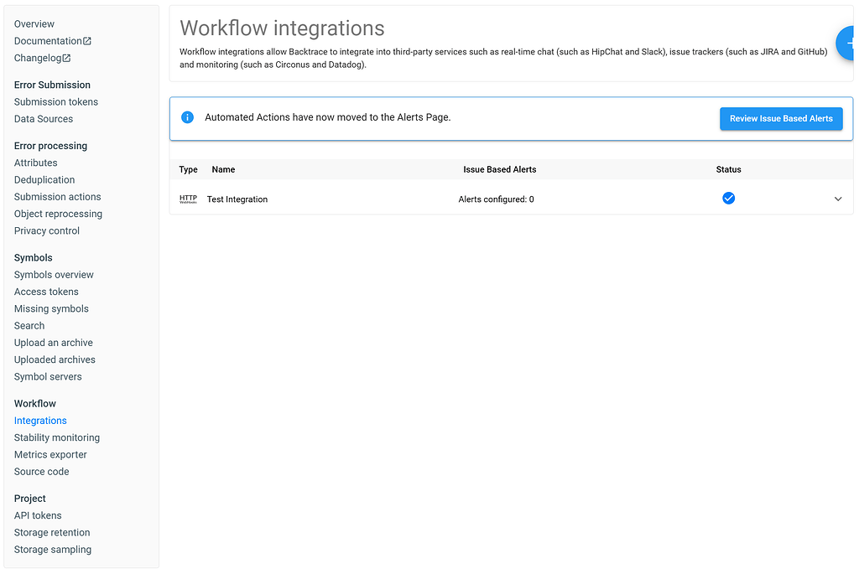Click the info icon in the Automated Actions banner

coord(187,117)
